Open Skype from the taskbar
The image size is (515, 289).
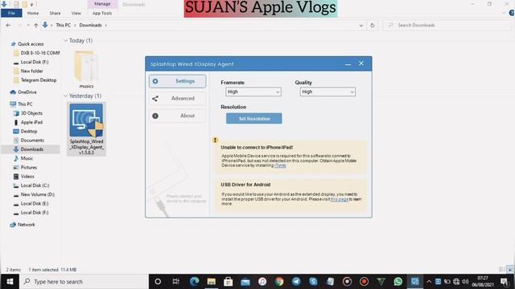tap(313, 282)
